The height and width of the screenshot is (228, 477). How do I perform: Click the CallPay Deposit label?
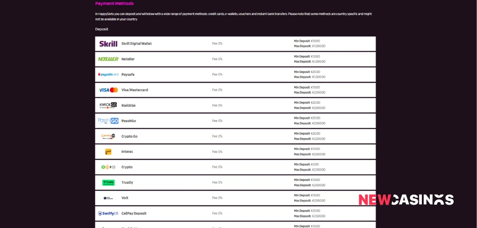click(x=134, y=213)
